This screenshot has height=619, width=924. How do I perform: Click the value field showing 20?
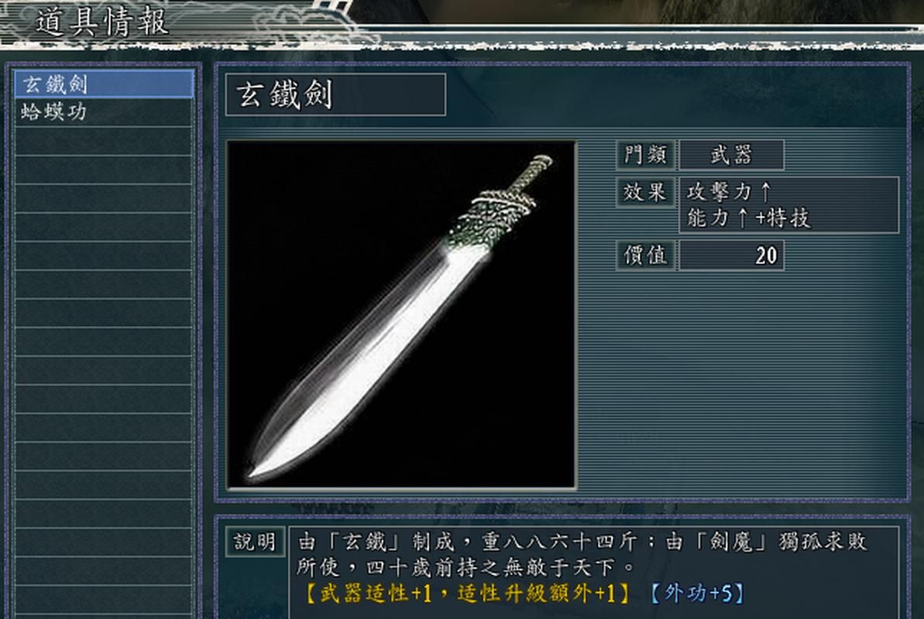731,255
